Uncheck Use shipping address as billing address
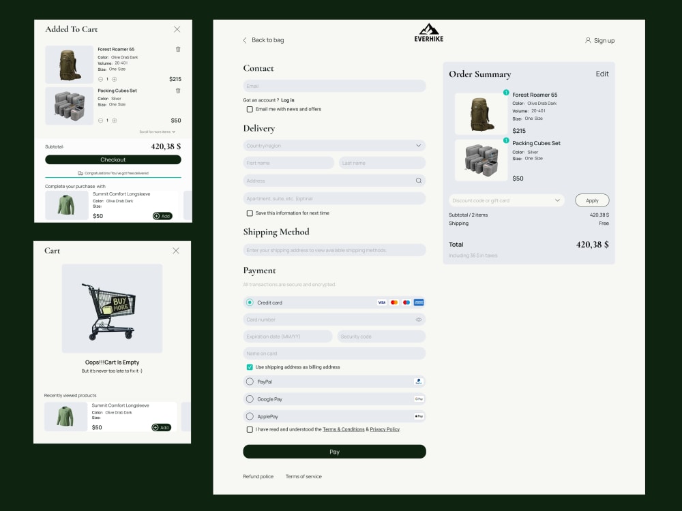 [250, 367]
